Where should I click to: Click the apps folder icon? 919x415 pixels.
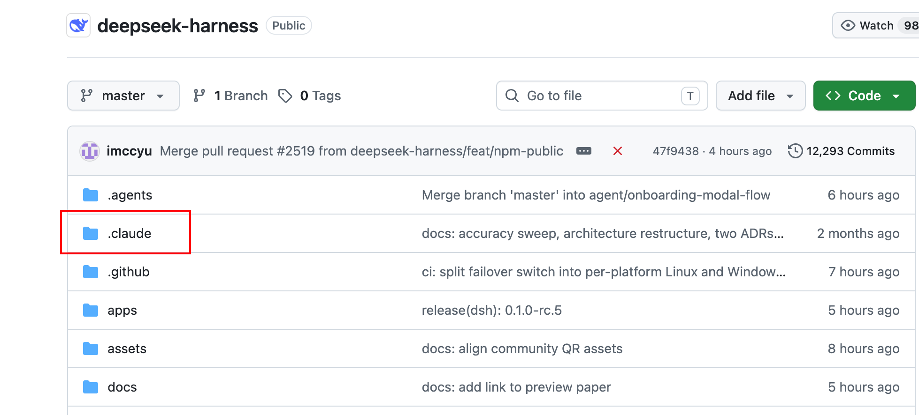tap(91, 310)
